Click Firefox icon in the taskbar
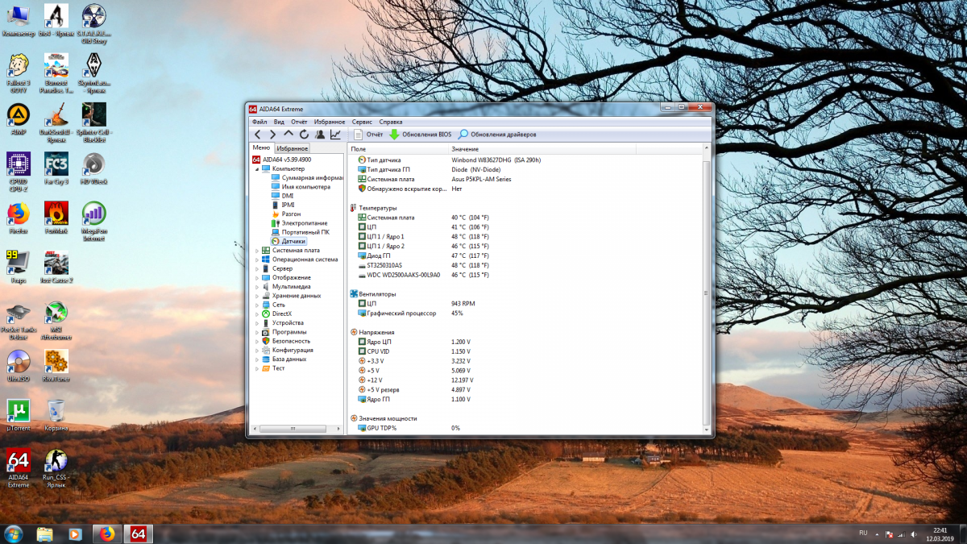967x544 pixels. (106, 534)
